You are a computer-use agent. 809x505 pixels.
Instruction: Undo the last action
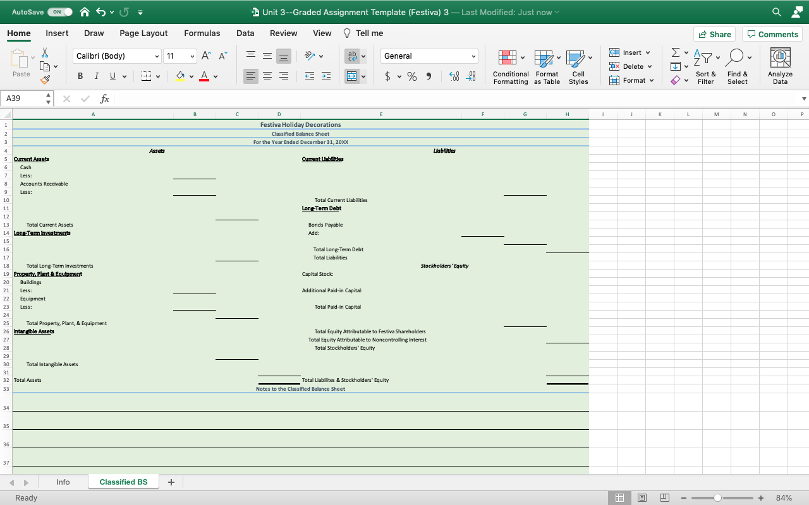pos(101,12)
